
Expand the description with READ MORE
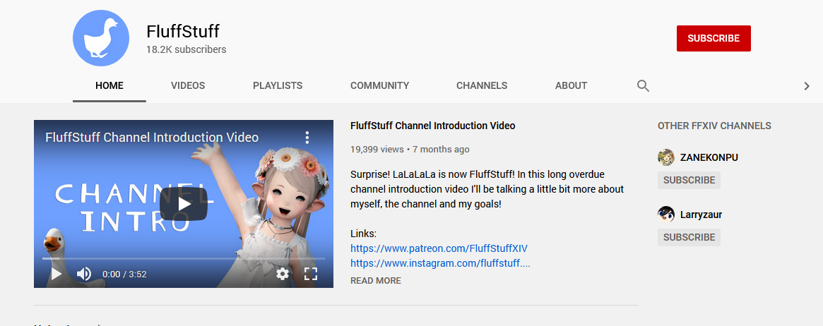[x=376, y=280]
